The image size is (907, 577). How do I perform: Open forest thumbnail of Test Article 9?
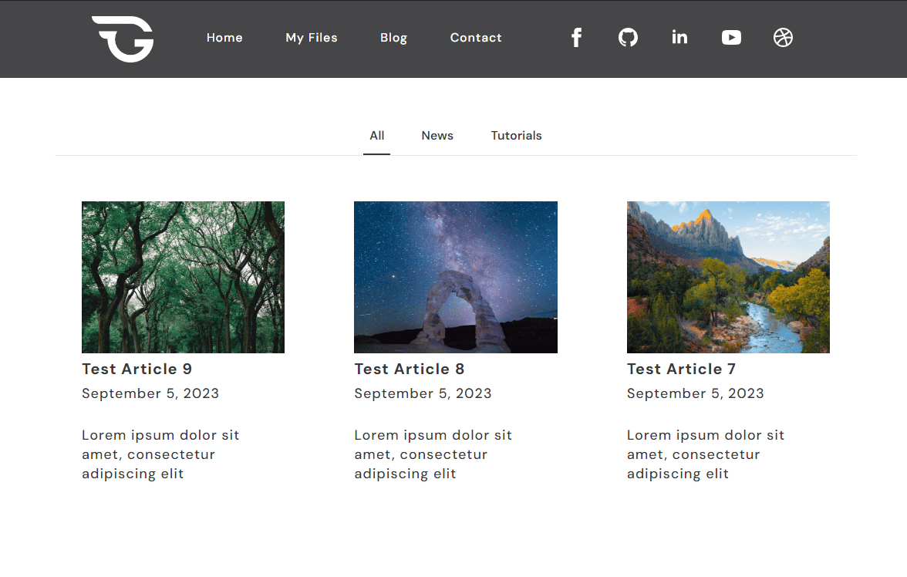click(x=183, y=277)
